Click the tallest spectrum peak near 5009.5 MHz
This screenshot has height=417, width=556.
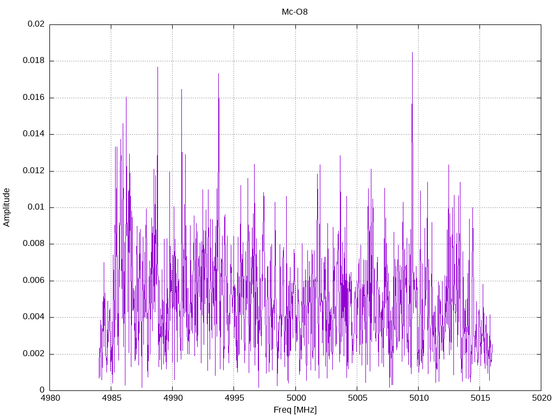pyautogui.click(x=412, y=53)
